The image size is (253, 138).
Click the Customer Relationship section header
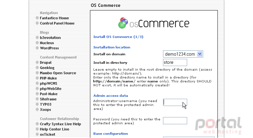pos(59,119)
